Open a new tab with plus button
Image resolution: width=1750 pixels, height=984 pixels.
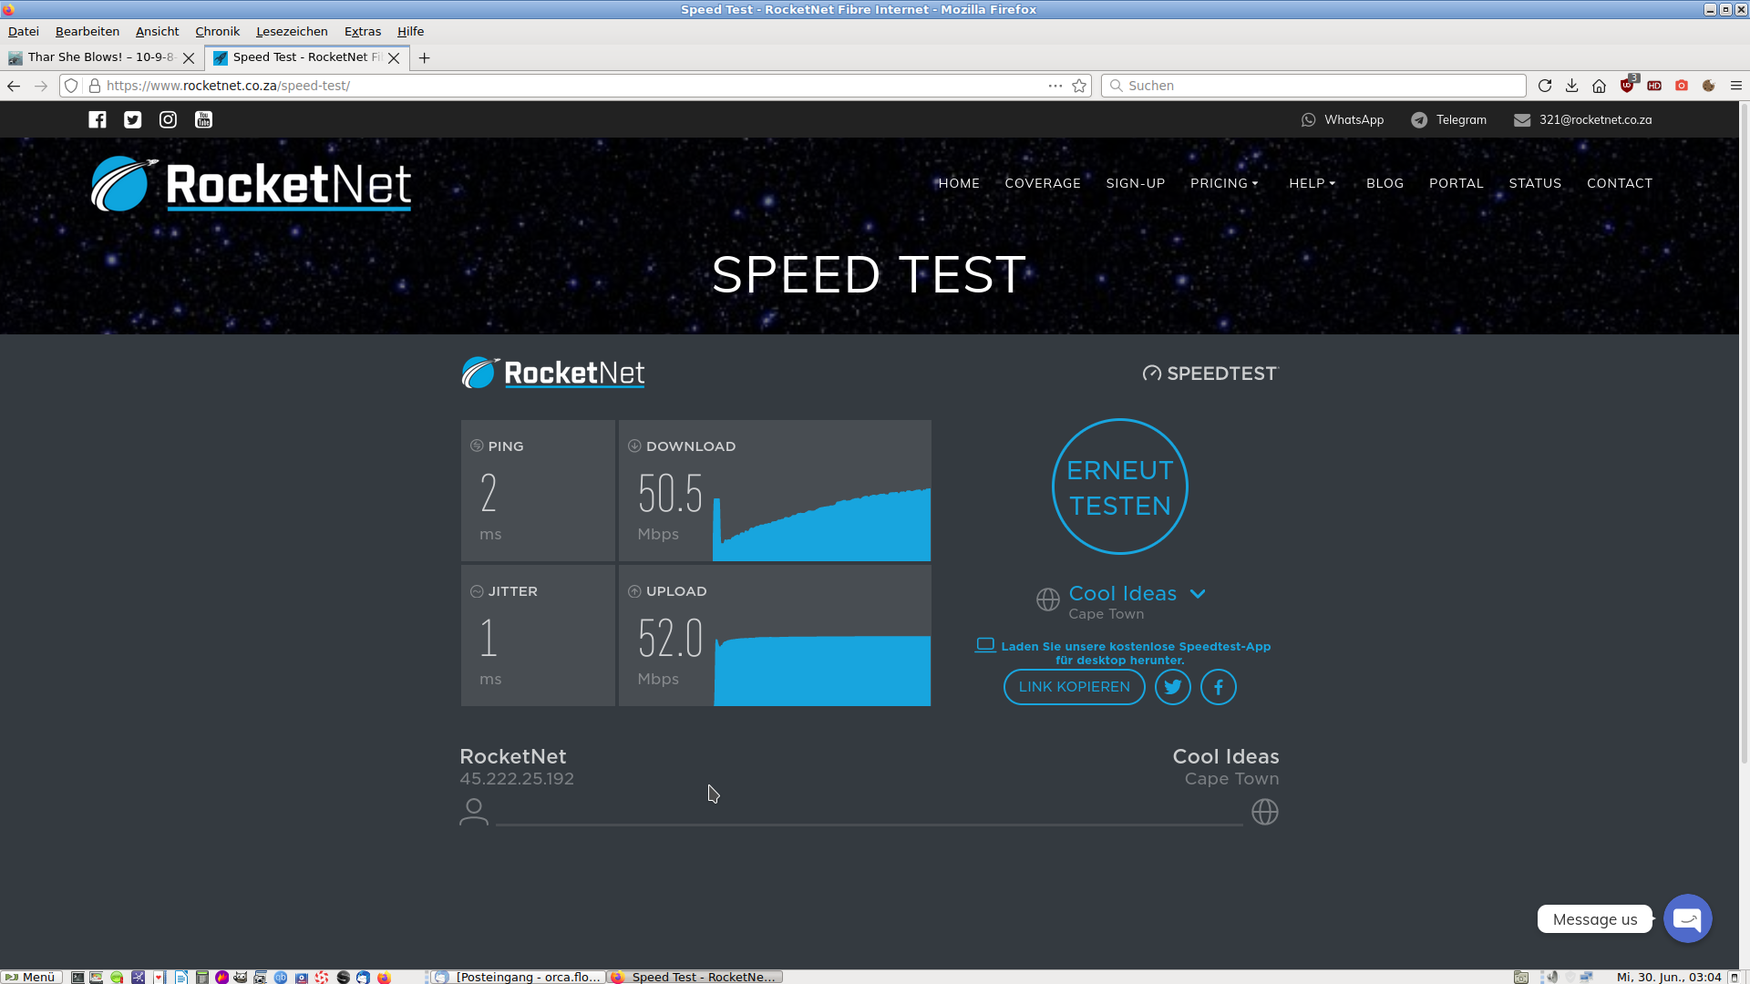[x=424, y=57]
